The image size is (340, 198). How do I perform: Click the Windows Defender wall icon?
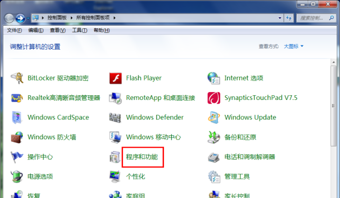(x=115, y=118)
